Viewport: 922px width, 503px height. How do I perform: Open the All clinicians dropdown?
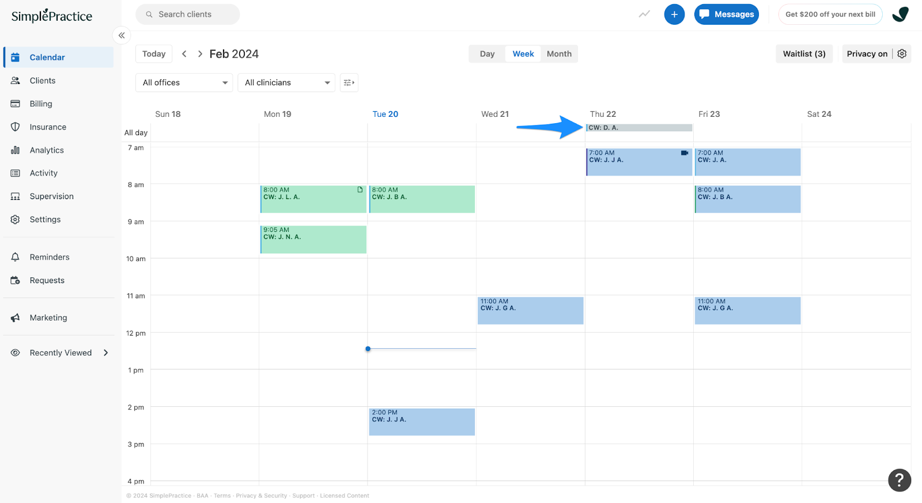(x=286, y=83)
